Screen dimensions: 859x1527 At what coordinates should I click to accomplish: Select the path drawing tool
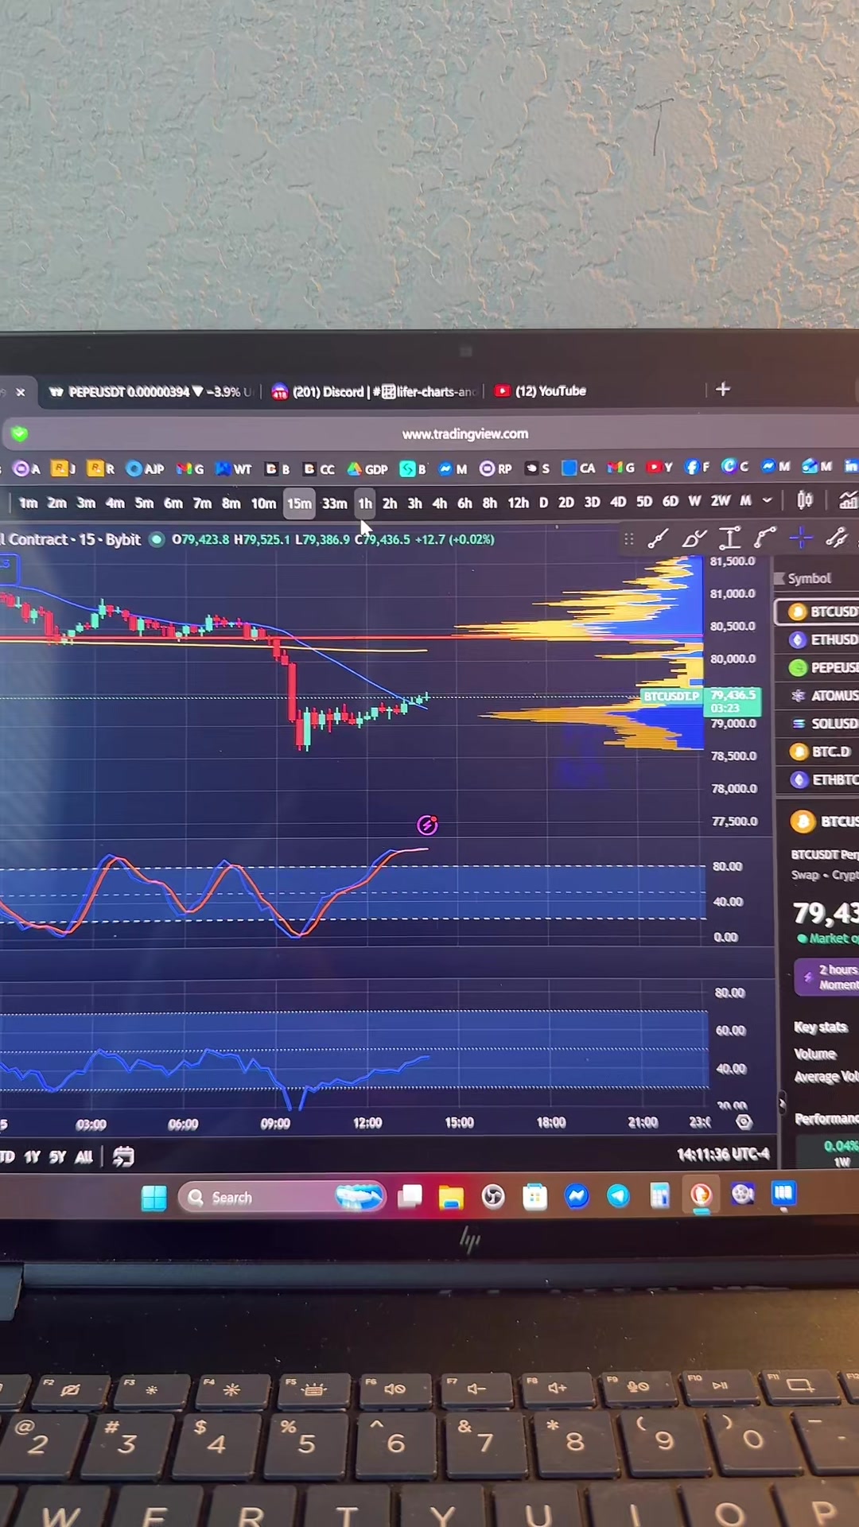tap(764, 538)
